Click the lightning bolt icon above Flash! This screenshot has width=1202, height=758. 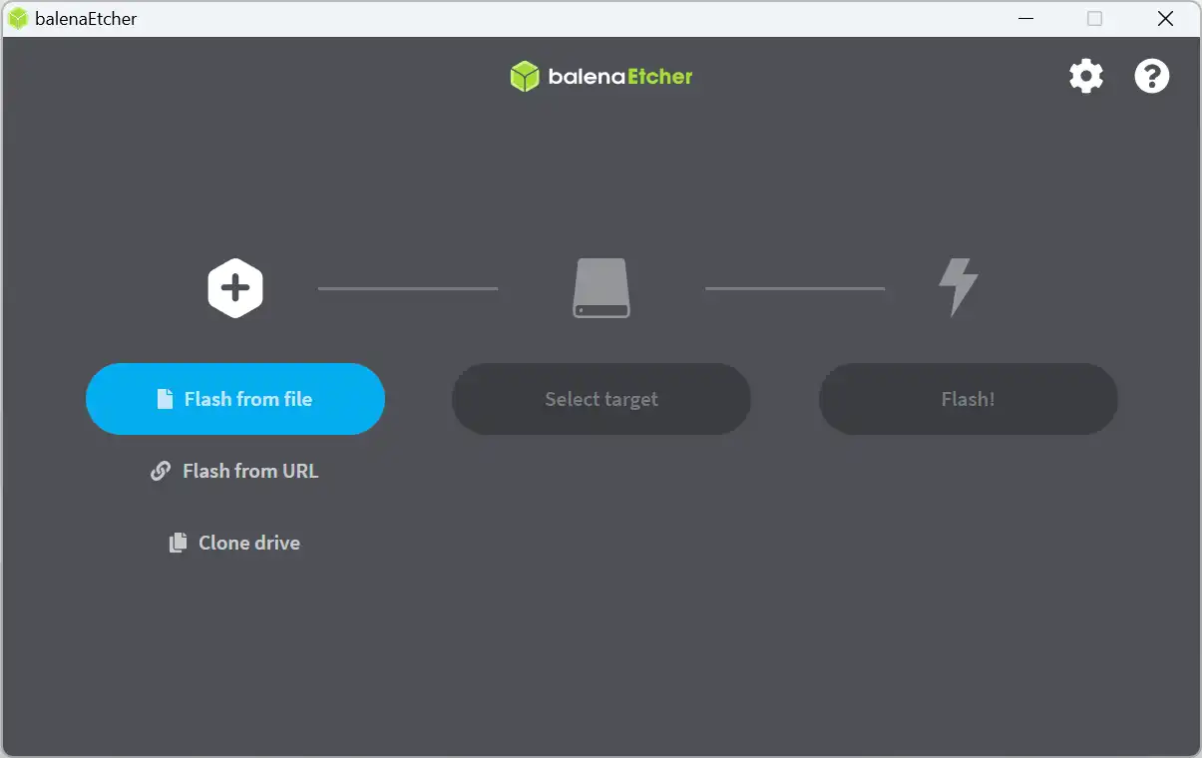pos(957,288)
